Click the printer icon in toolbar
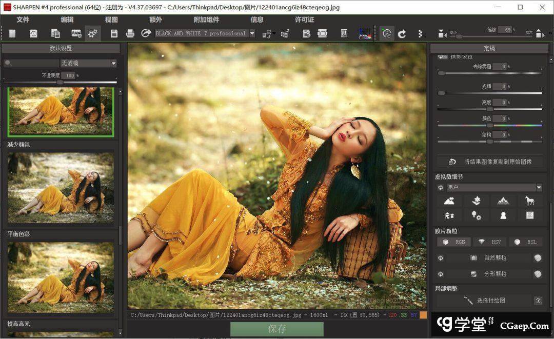554x339 pixels. [x=130, y=34]
